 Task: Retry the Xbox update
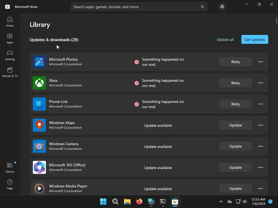point(235,83)
